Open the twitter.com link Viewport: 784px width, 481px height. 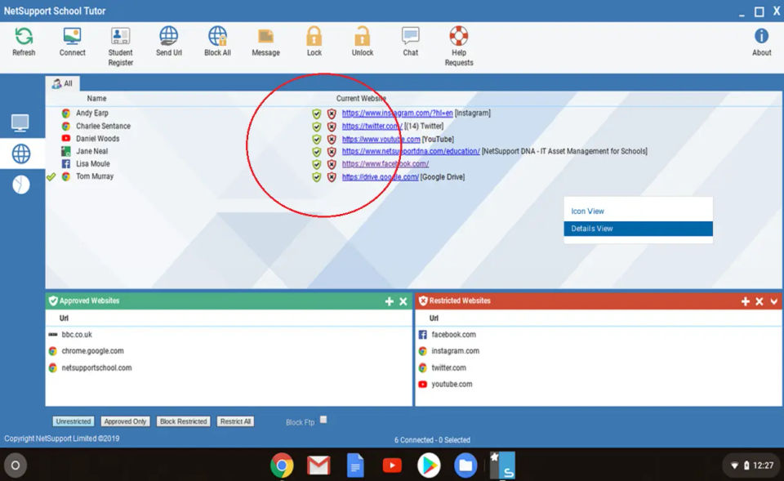click(372, 126)
